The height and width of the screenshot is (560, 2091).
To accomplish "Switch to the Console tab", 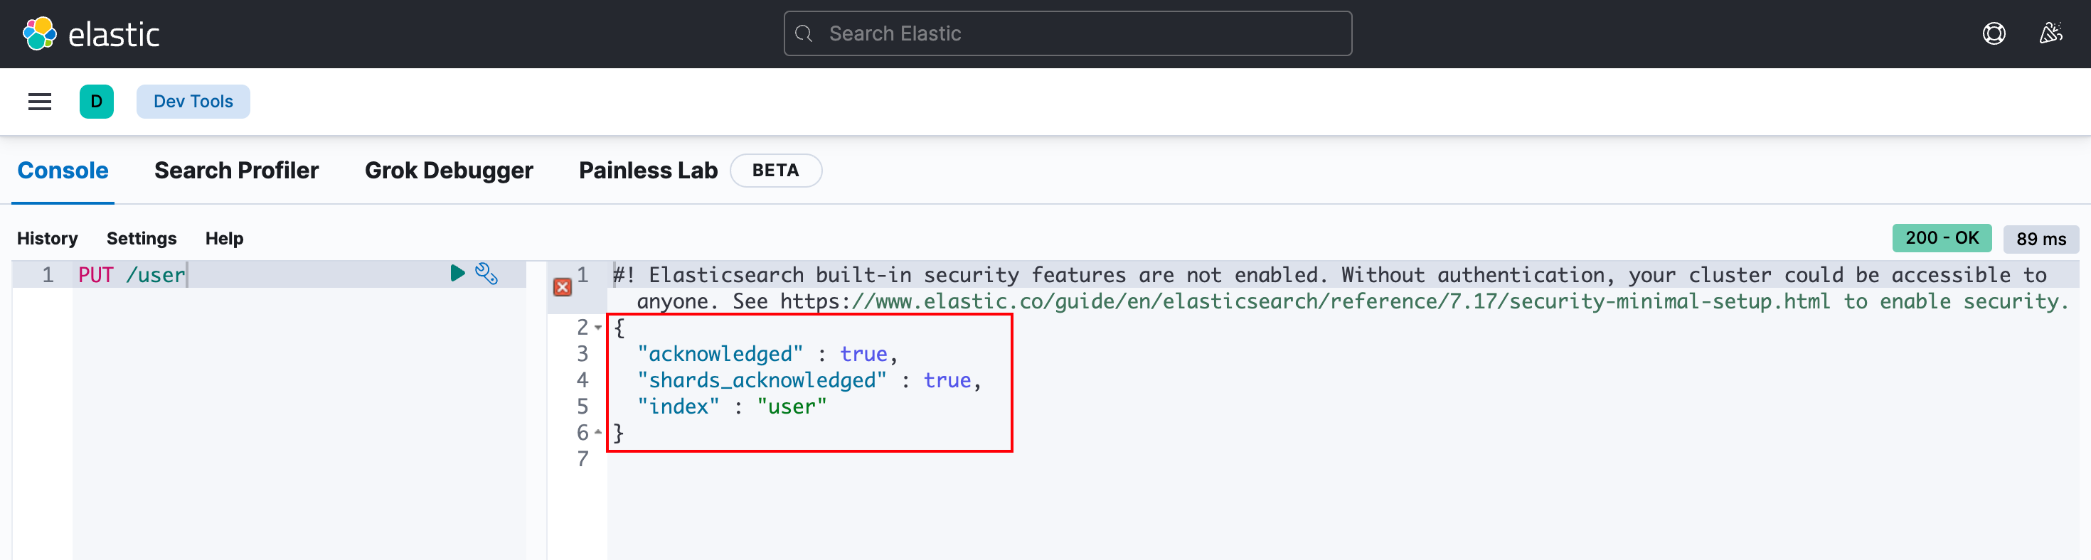I will pos(63,171).
